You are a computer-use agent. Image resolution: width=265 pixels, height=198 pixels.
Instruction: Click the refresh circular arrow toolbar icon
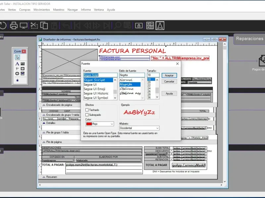(3, 26)
